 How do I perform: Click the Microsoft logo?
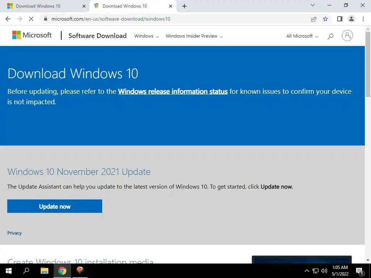(x=32, y=35)
